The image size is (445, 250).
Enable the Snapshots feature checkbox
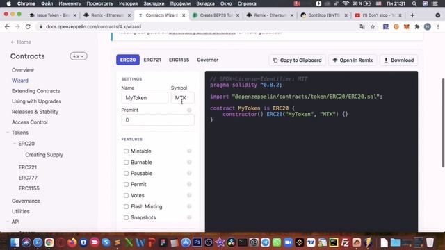coord(126,217)
